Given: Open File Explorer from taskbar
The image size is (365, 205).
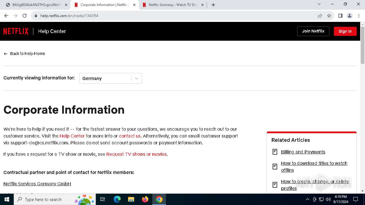Looking at the screenshot, I should 131,199.
